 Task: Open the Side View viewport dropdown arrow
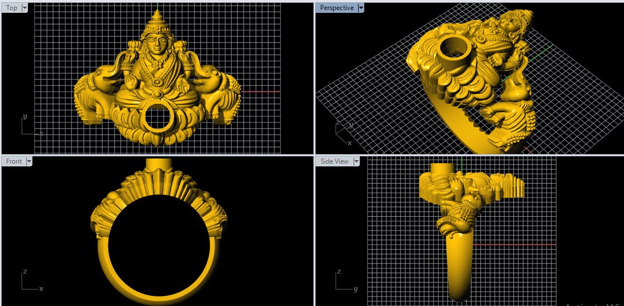(x=356, y=161)
